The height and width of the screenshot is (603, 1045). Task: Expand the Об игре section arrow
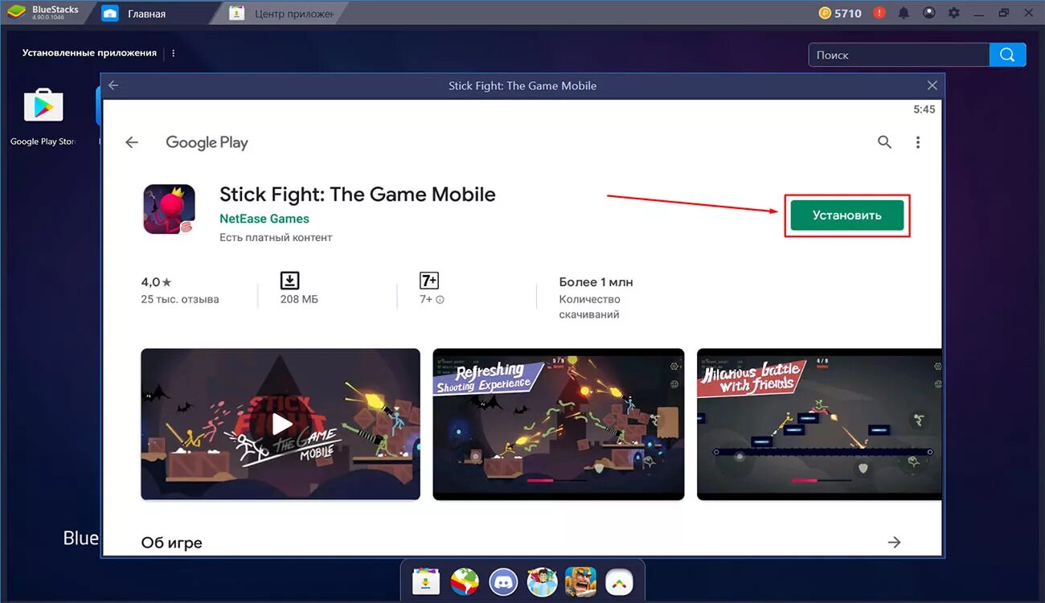894,543
